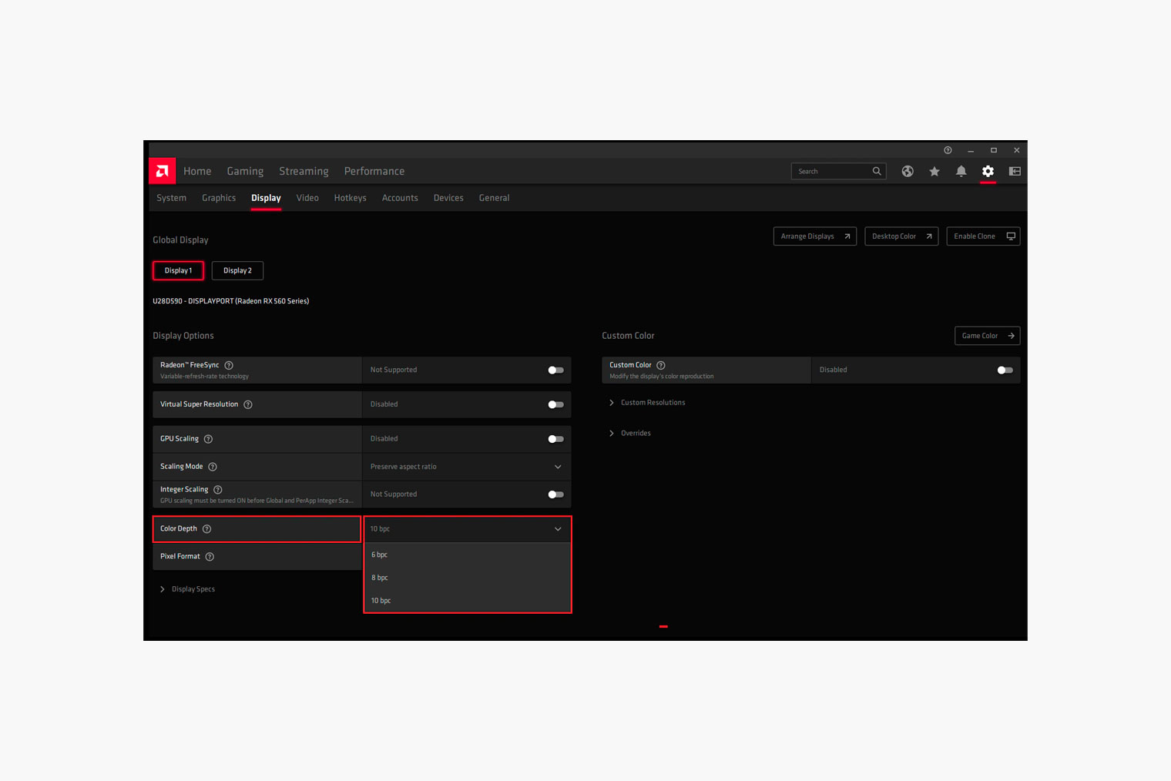Switch to Video sub-tab

[x=307, y=198]
